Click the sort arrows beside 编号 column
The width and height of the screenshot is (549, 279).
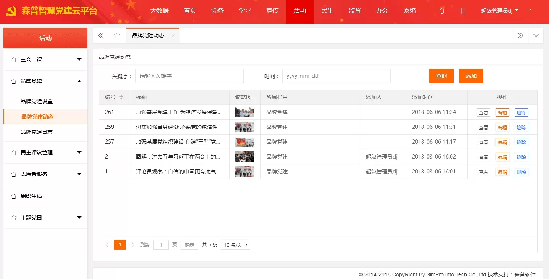[121, 97]
